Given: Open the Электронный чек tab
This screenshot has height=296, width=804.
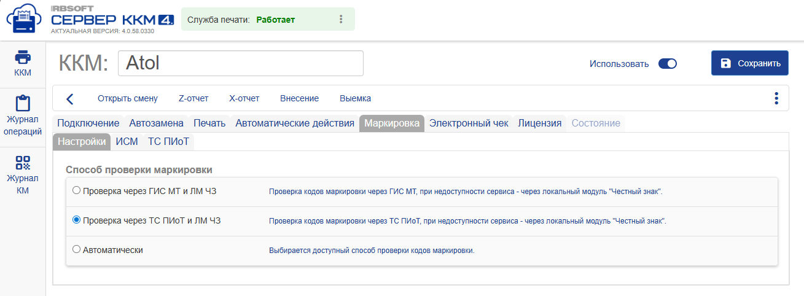Looking at the screenshot, I should point(469,123).
